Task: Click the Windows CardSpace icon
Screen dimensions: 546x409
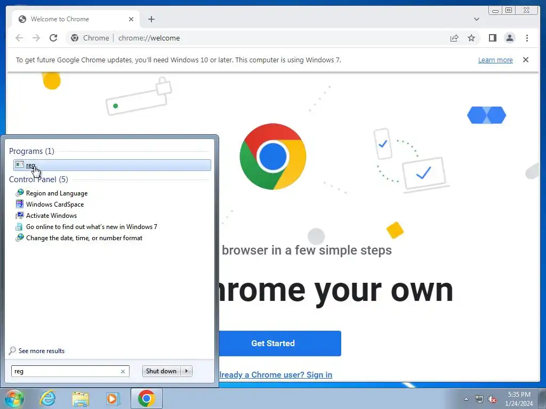Action: 20,204
